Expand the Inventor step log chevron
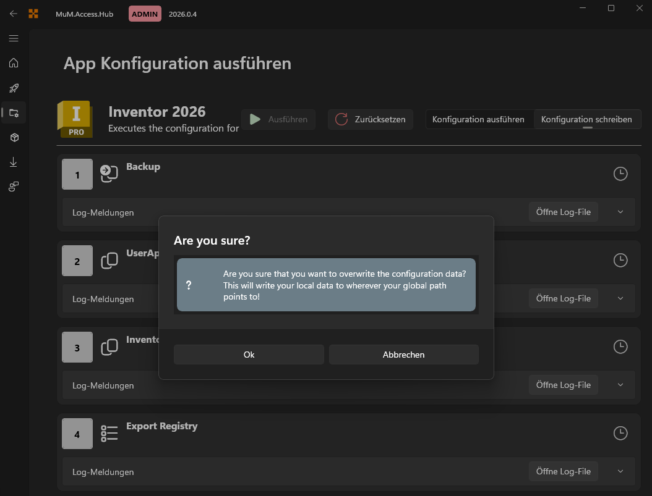 tap(620, 384)
